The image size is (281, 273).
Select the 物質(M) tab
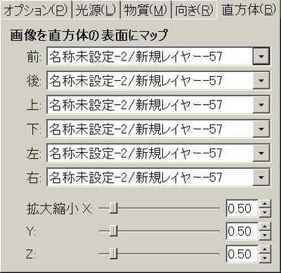145,11
